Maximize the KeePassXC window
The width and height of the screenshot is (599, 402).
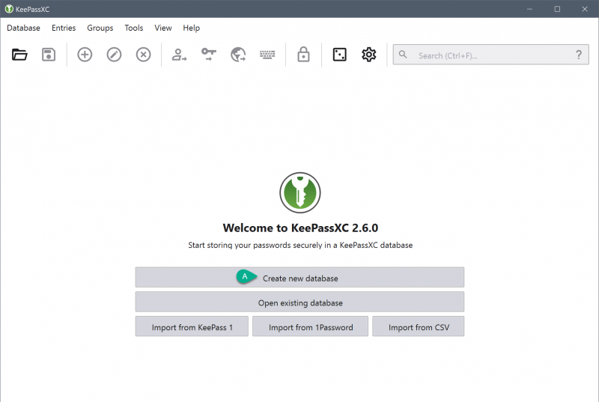click(x=557, y=9)
